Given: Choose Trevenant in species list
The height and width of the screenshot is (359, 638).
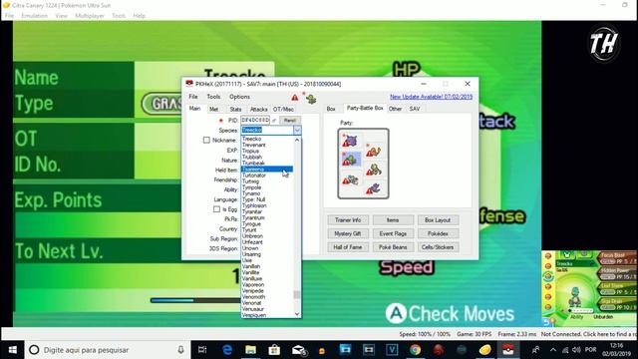Looking at the screenshot, I should coord(254,145).
